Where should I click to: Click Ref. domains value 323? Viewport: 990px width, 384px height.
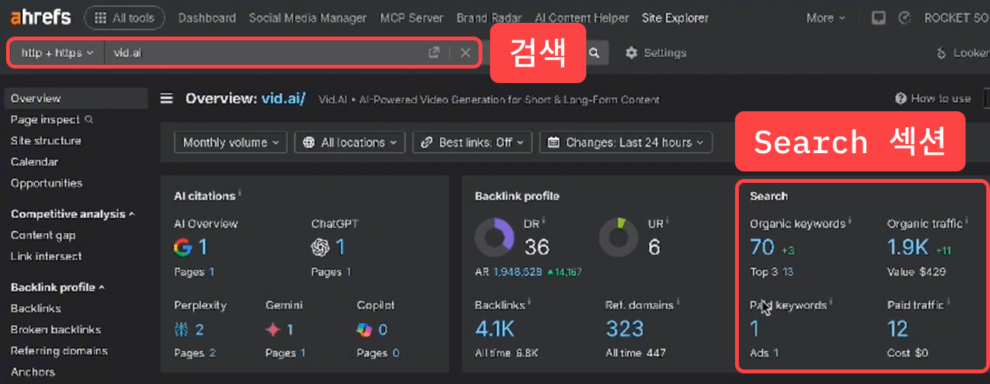(x=625, y=328)
